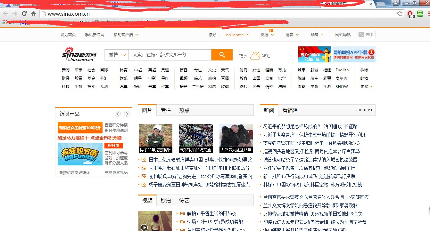Open thumbnail 玩家攻陷台湾交通
The width and height of the screenshot is (430, 231).
pos(196,139)
